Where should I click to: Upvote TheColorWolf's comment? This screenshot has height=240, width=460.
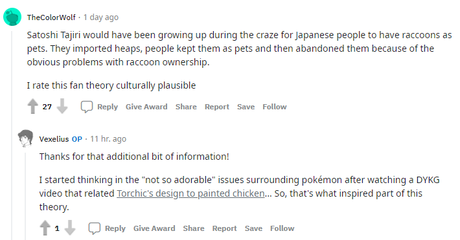(x=33, y=106)
